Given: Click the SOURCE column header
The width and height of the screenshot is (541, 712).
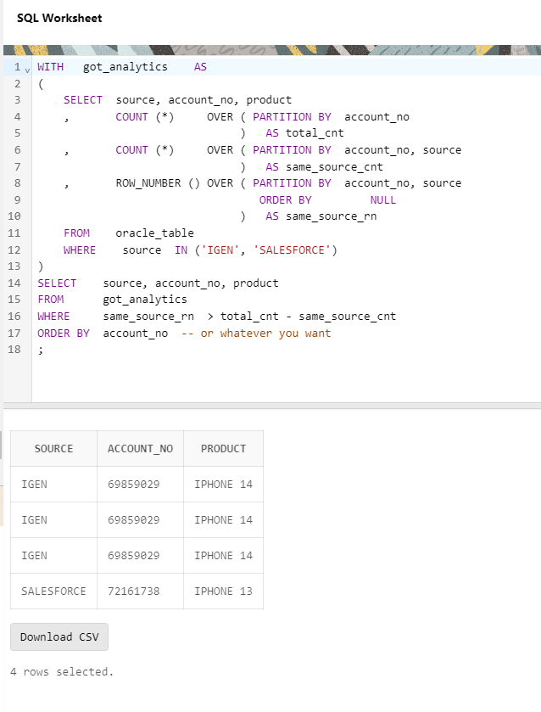Looking at the screenshot, I should (53, 448).
